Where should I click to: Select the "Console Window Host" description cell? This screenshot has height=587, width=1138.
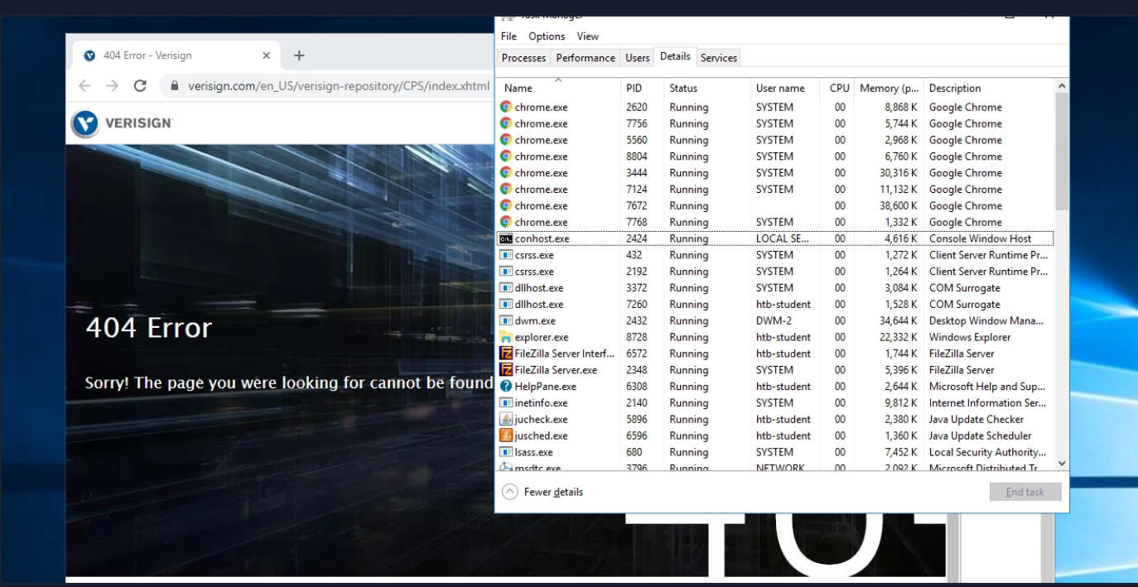(981, 238)
